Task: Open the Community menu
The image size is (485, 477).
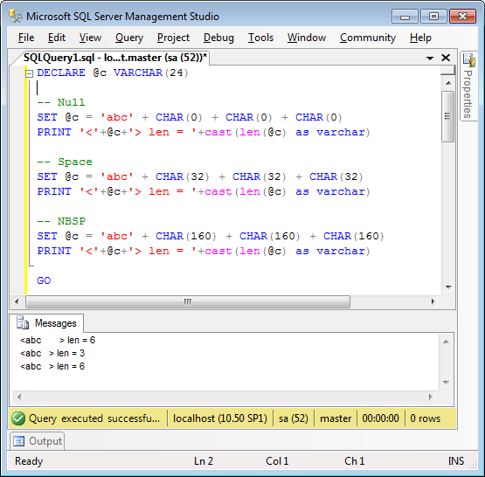Action: (x=368, y=38)
